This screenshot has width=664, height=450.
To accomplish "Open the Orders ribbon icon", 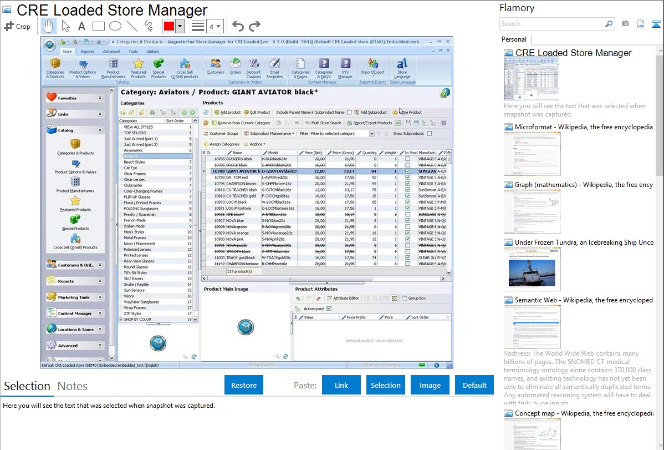I will pyautogui.click(x=236, y=66).
